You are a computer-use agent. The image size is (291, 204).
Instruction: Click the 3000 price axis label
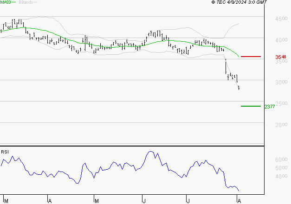click(281, 82)
